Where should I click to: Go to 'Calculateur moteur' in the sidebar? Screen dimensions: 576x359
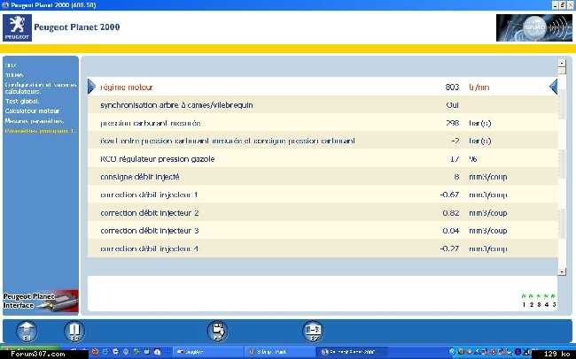[32, 111]
